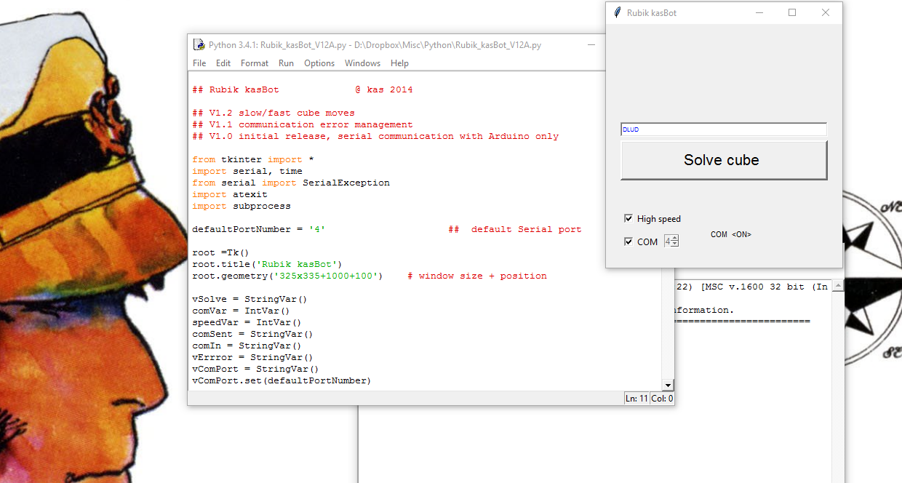The height and width of the screenshot is (483, 902).
Task: Click the feather icon in Rubik kasBot title bar
Action: (618, 12)
